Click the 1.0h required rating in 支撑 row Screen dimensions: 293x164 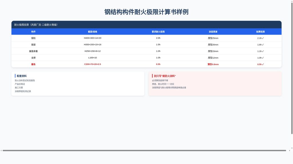coord(158,58)
